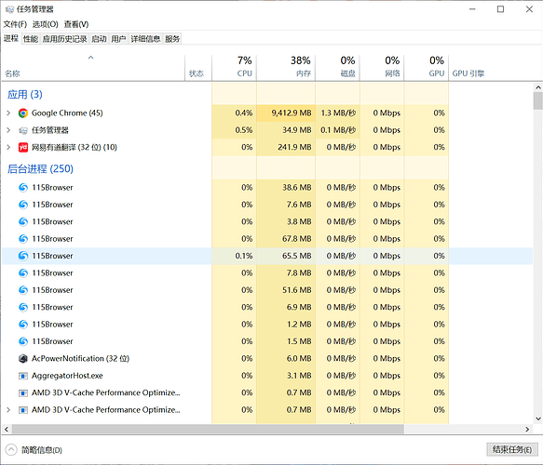The height and width of the screenshot is (465, 543).
Task: Switch to the 性能 tab
Action: 31,39
